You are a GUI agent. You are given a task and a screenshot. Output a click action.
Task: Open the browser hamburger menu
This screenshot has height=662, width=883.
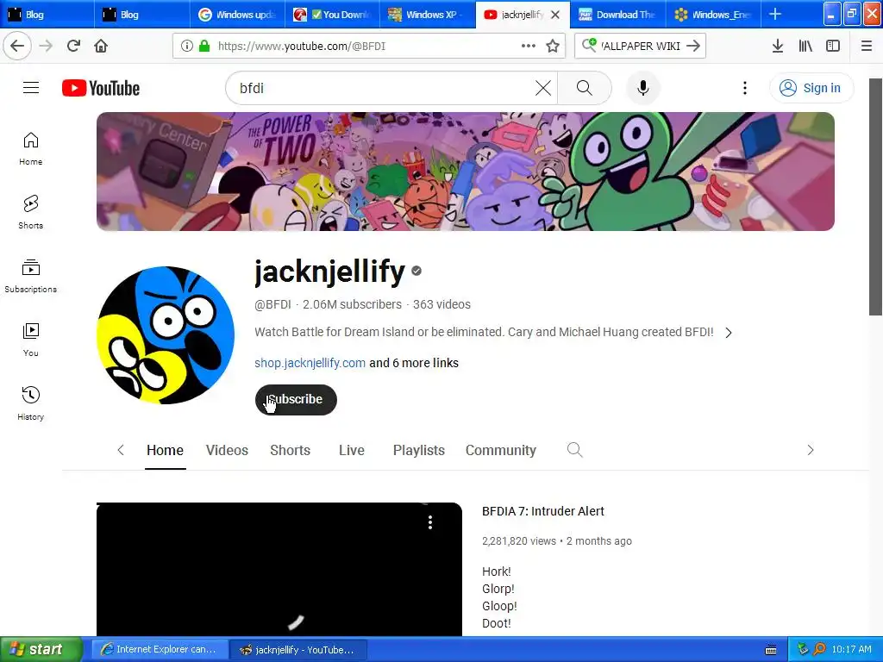[867, 46]
